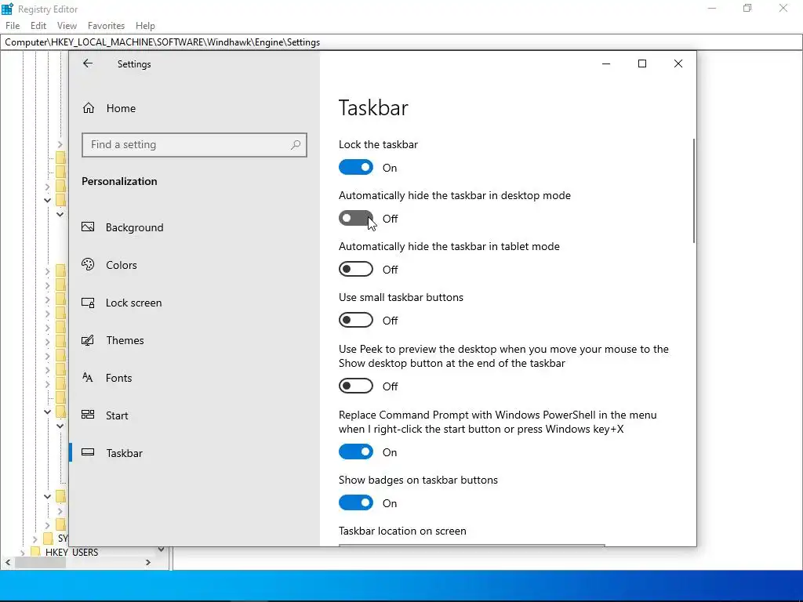Minimize the Settings window

(x=606, y=63)
